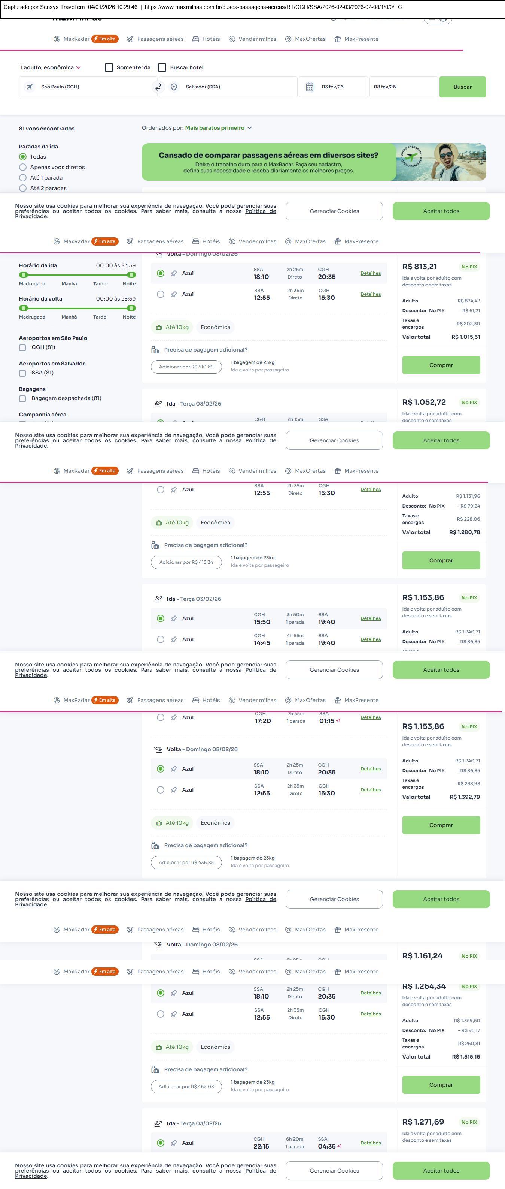Go to 'Vender milhas' in the top menu
Screen dimensions: 505x1189
pos(252,39)
